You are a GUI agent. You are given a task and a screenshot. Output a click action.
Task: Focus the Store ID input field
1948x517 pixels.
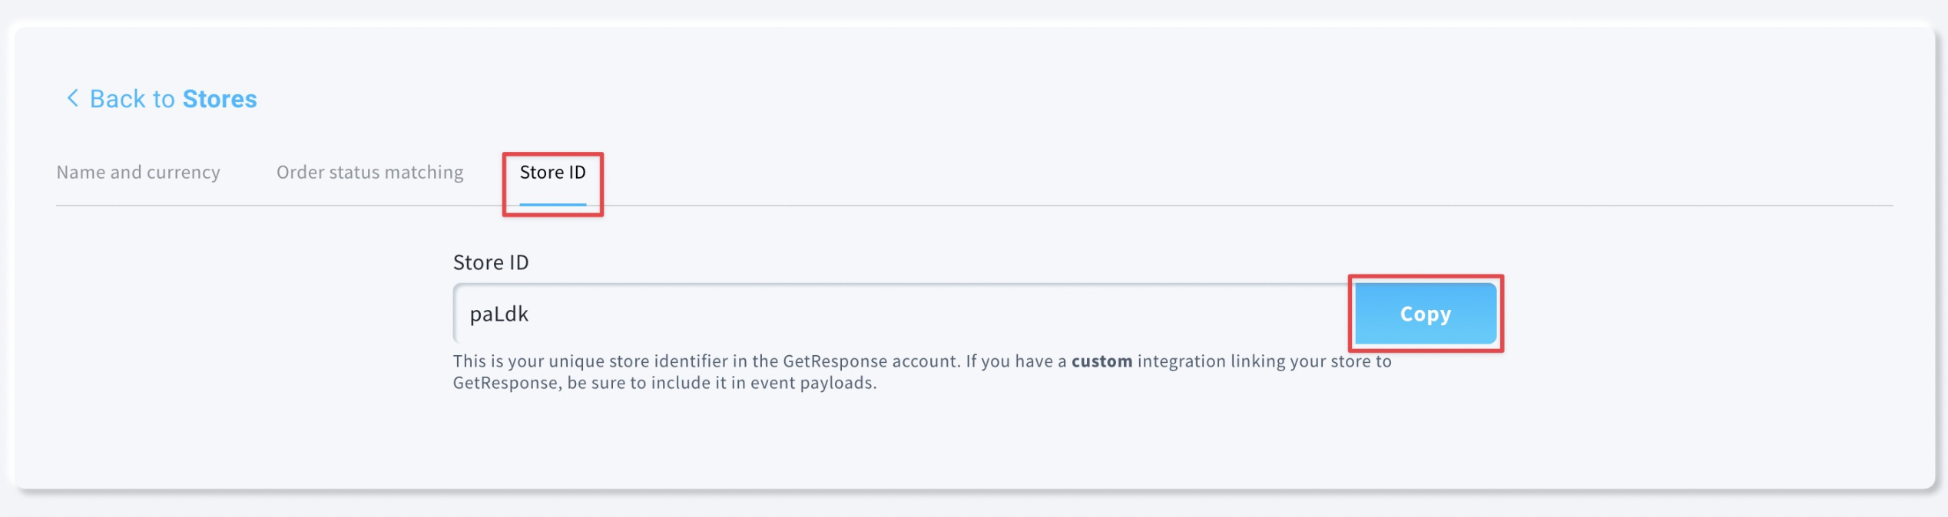pyautogui.click(x=904, y=314)
